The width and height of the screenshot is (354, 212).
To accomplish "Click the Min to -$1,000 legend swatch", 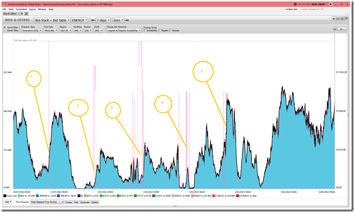I will [19, 196].
